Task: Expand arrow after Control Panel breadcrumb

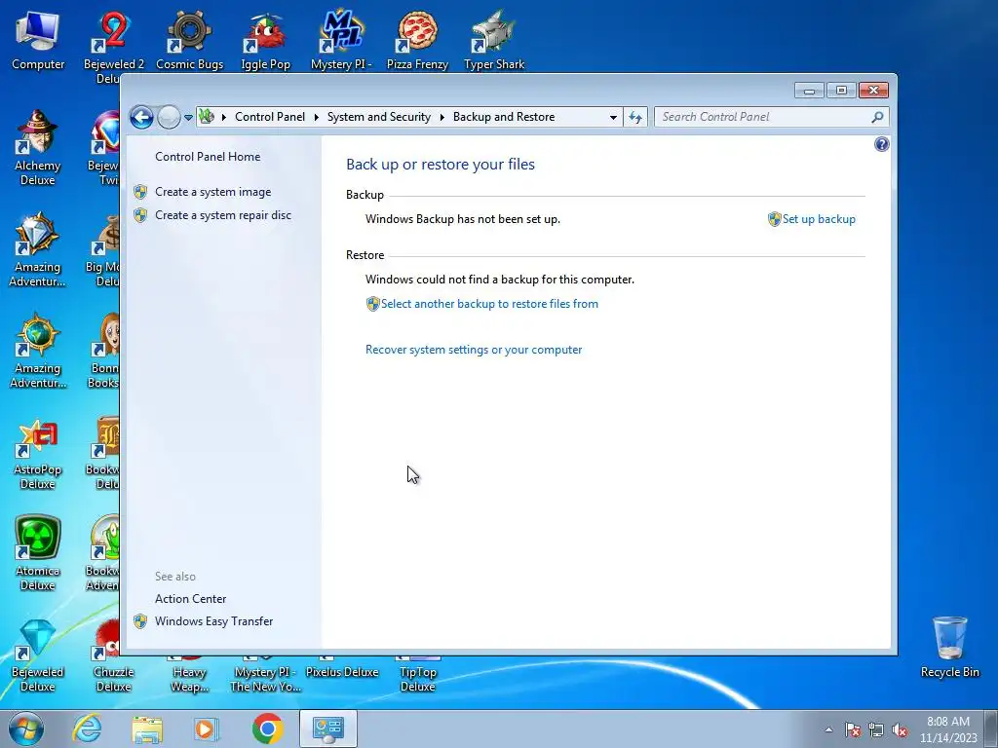Action: tap(317, 117)
